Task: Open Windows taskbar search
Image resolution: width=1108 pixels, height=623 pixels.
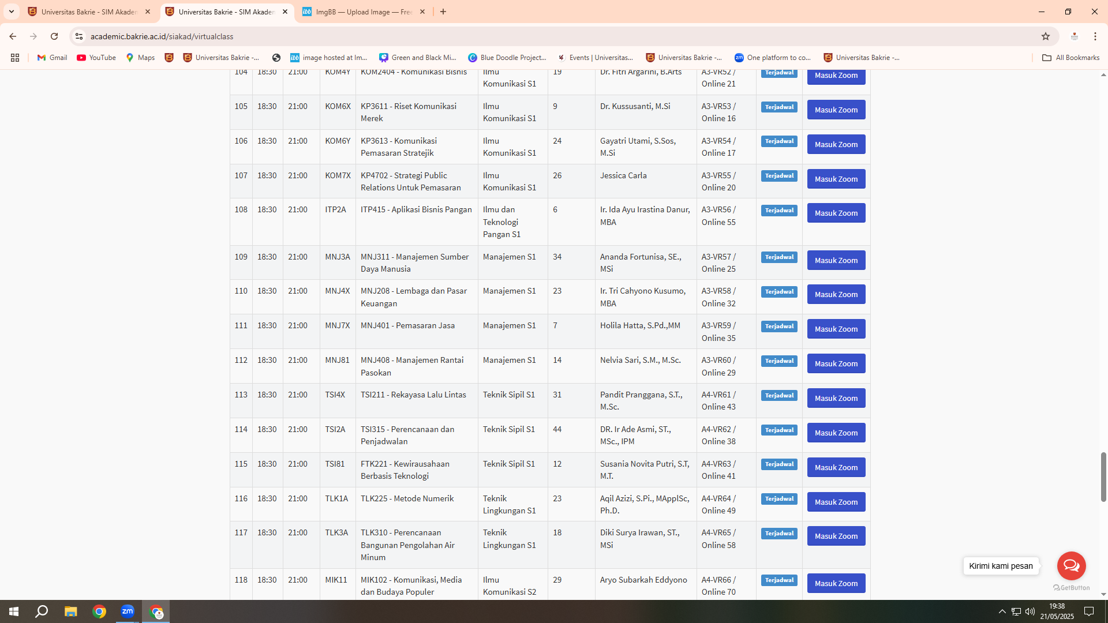Action: 42,611
